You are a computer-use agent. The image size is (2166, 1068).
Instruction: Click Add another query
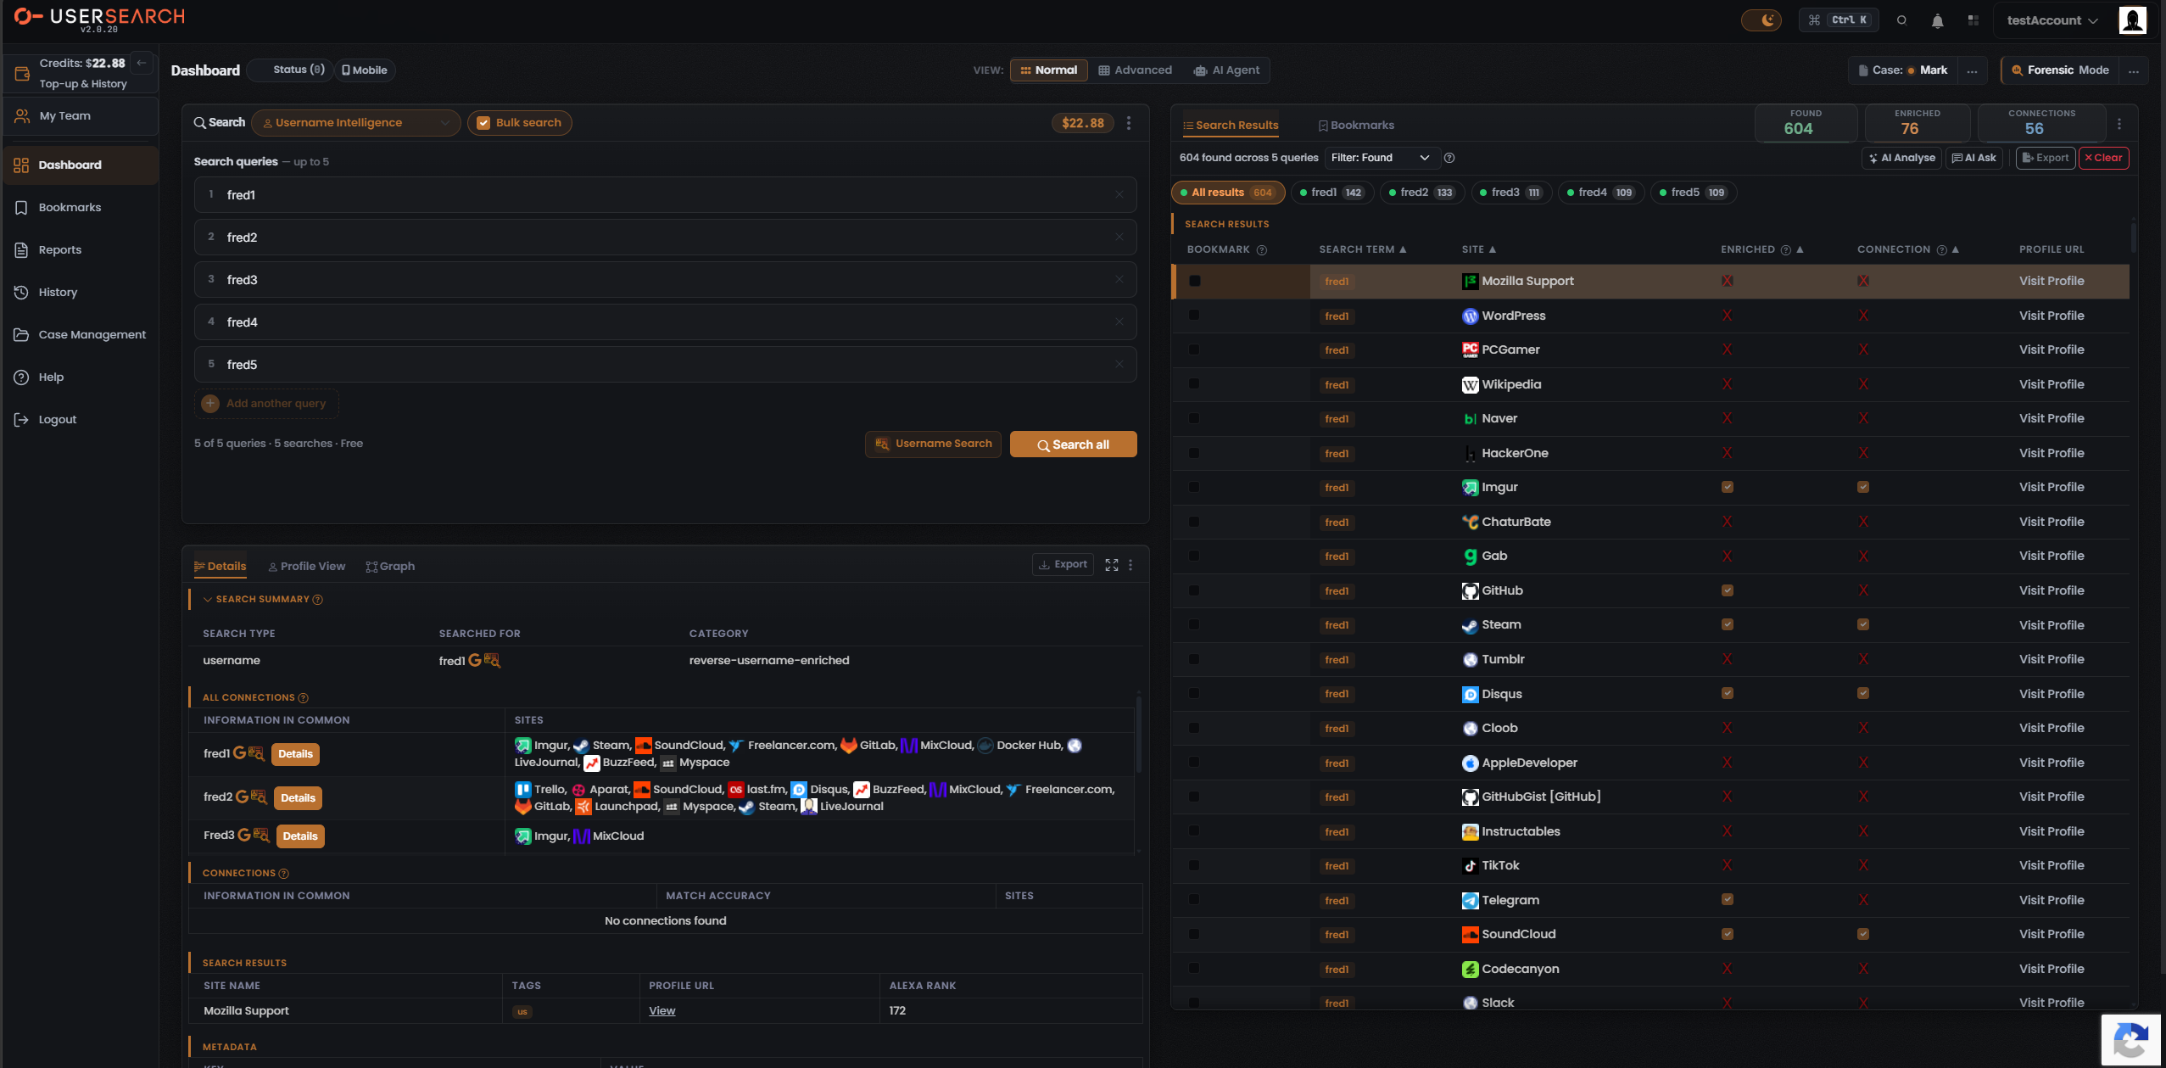coord(266,404)
